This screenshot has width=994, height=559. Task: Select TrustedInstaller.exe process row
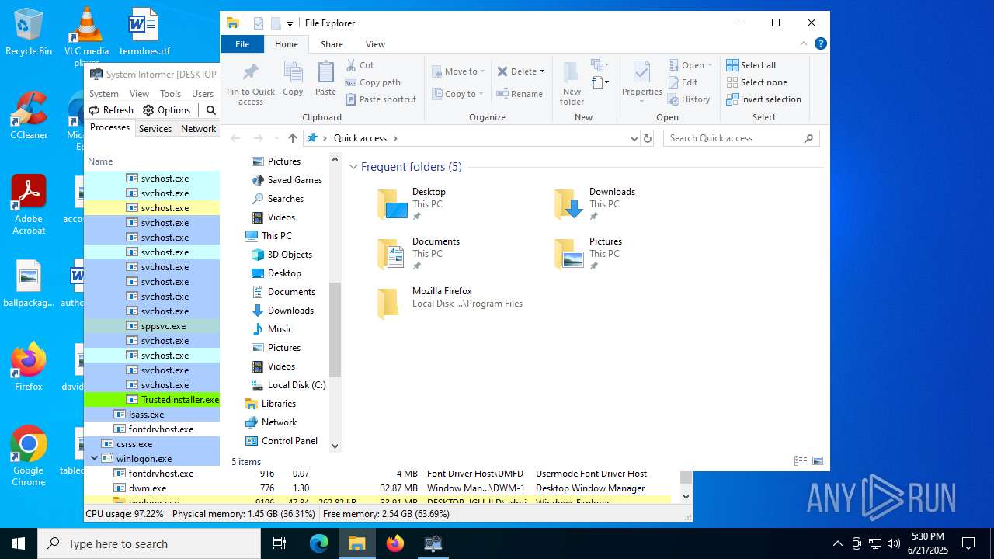pyautogui.click(x=152, y=400)
